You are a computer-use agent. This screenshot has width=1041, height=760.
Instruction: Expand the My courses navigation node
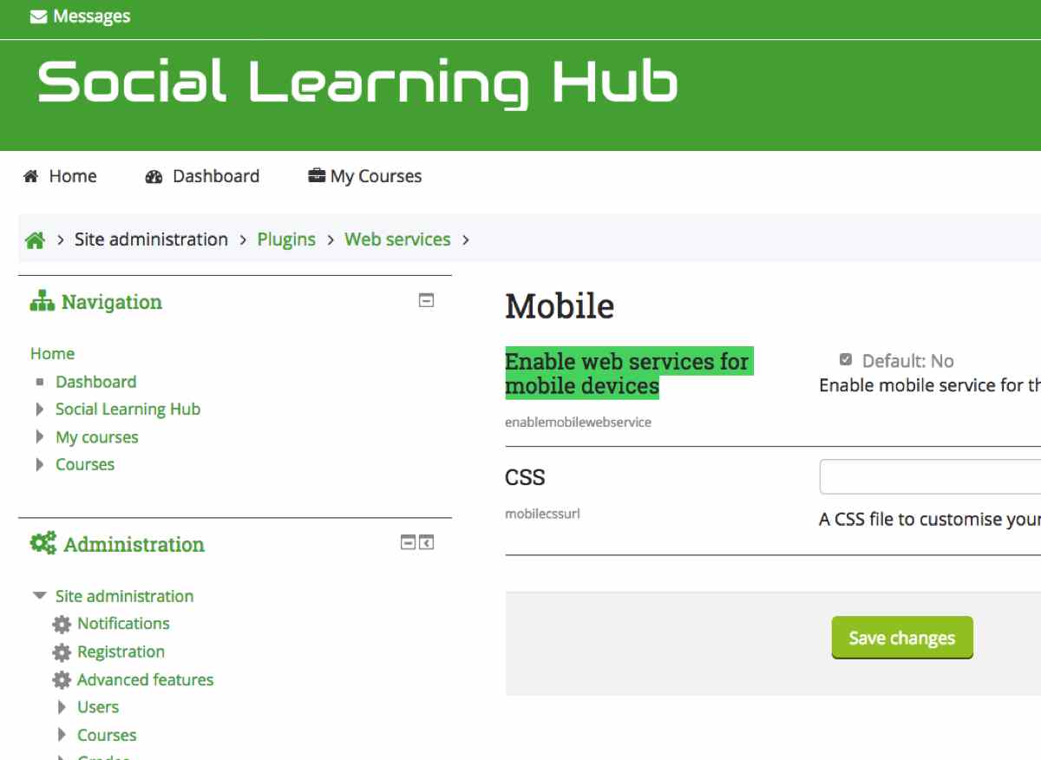pyautogui.click(x=40, y=437)
